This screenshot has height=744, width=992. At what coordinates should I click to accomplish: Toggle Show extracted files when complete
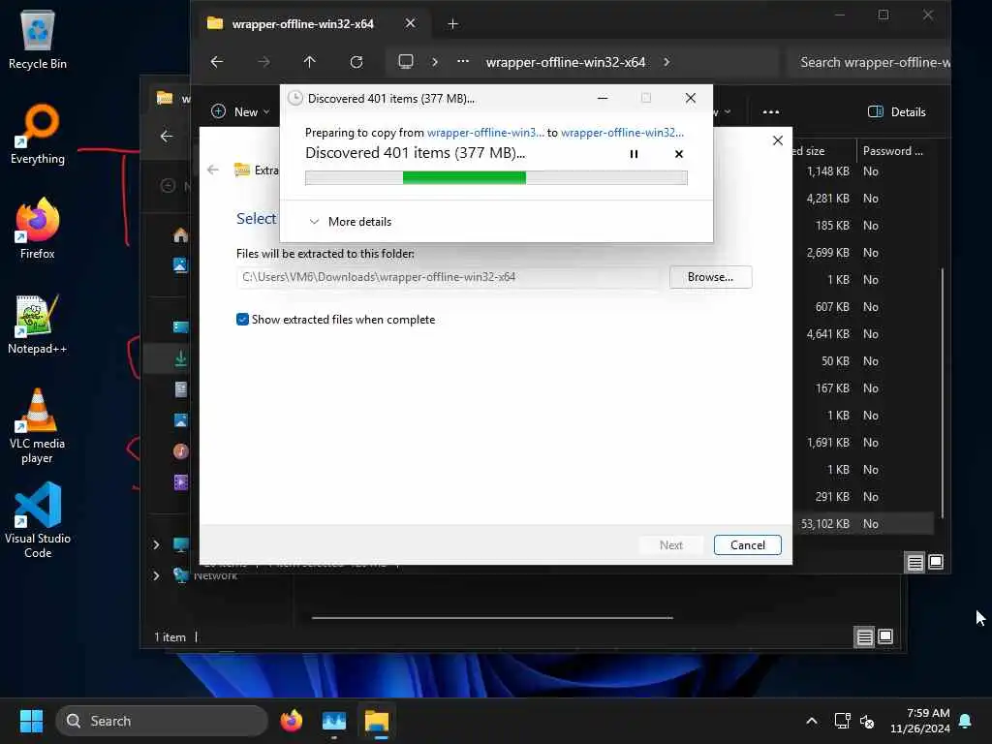(242, 320)
